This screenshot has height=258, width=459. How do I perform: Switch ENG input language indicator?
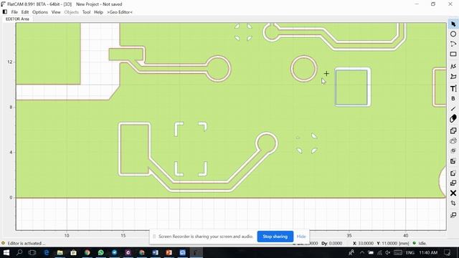(410, 252)
